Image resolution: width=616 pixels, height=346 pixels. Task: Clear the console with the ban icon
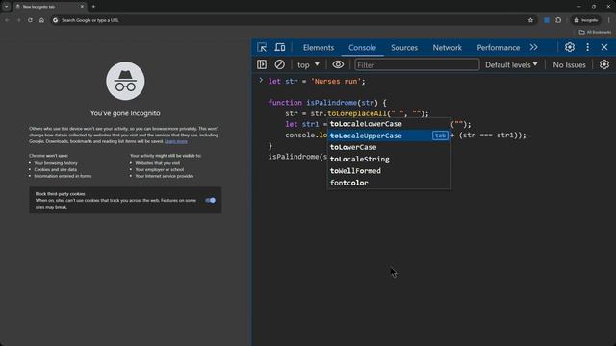[x=279, y=64]
